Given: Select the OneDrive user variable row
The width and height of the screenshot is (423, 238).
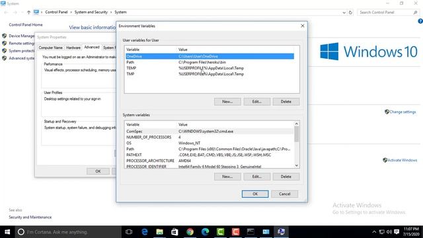Looking at the screenshot, I should click(210, 56).
